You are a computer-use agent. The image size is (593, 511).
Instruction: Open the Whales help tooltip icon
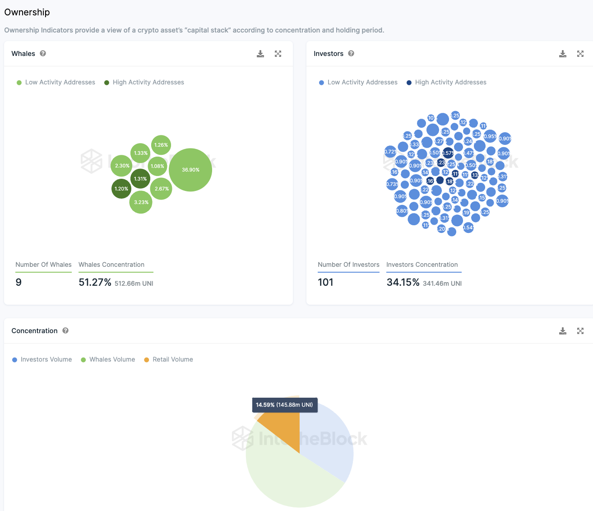coord(43,53)
